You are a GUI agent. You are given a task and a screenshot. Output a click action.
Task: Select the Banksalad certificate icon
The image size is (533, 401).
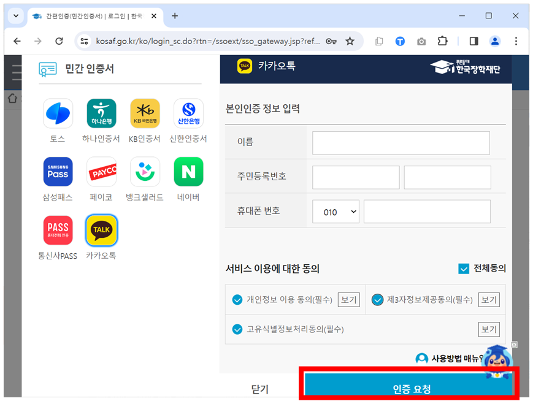tap(145, 172)
